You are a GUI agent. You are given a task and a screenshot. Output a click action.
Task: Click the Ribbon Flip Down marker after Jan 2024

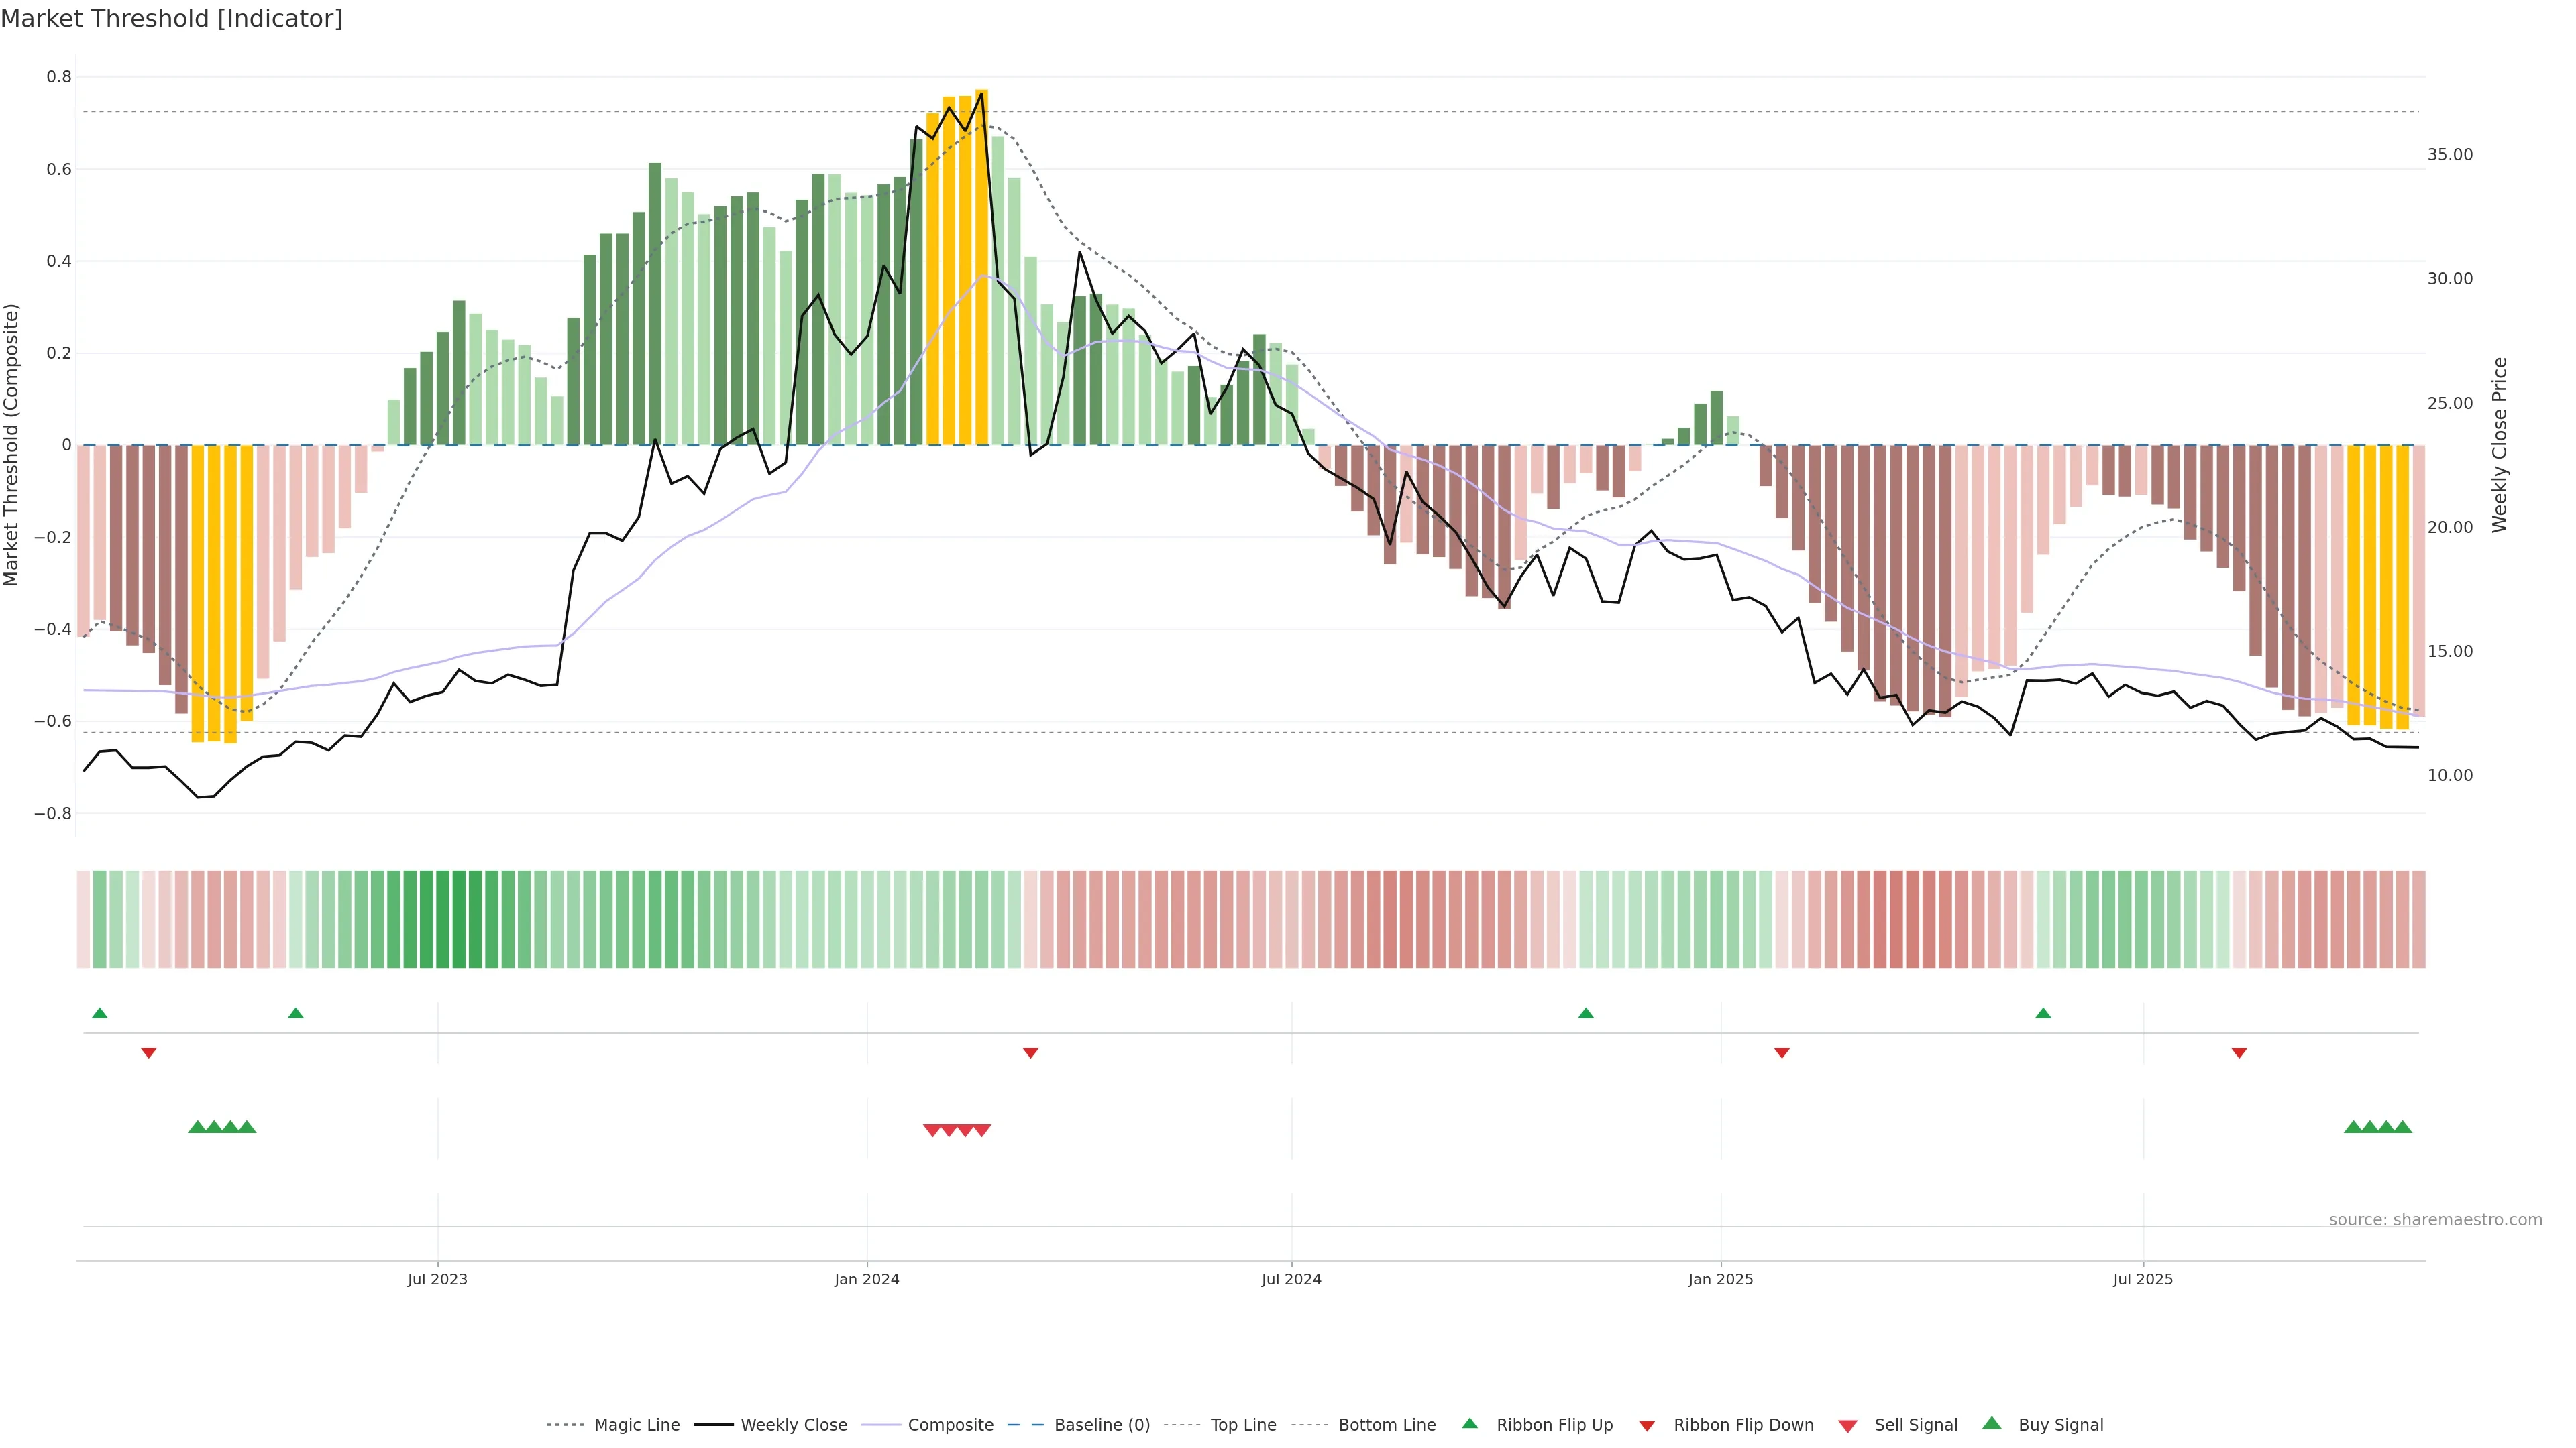tap(1030, 1052)
